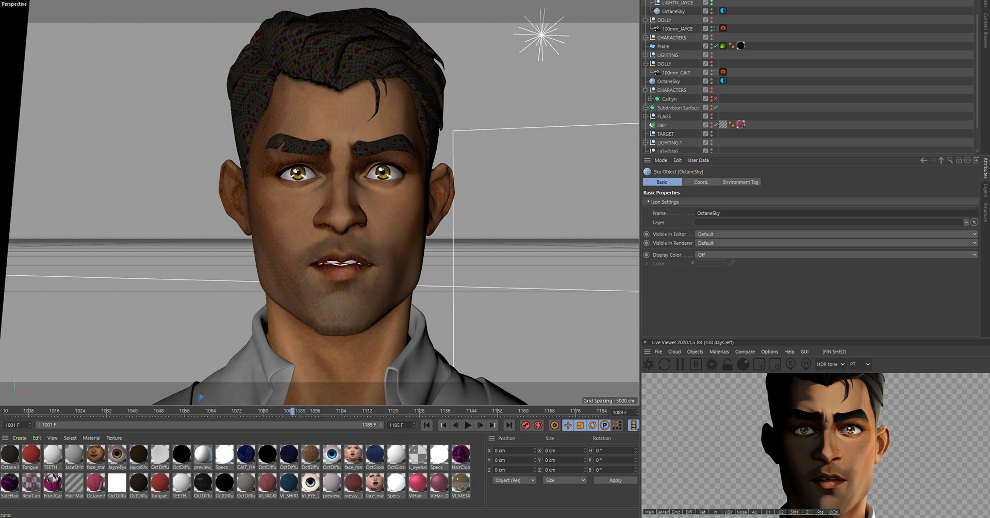Viewport: 990px width, 518px height.
Task: Click the Name field containing OctaneSky
Action: pos(836,213)
